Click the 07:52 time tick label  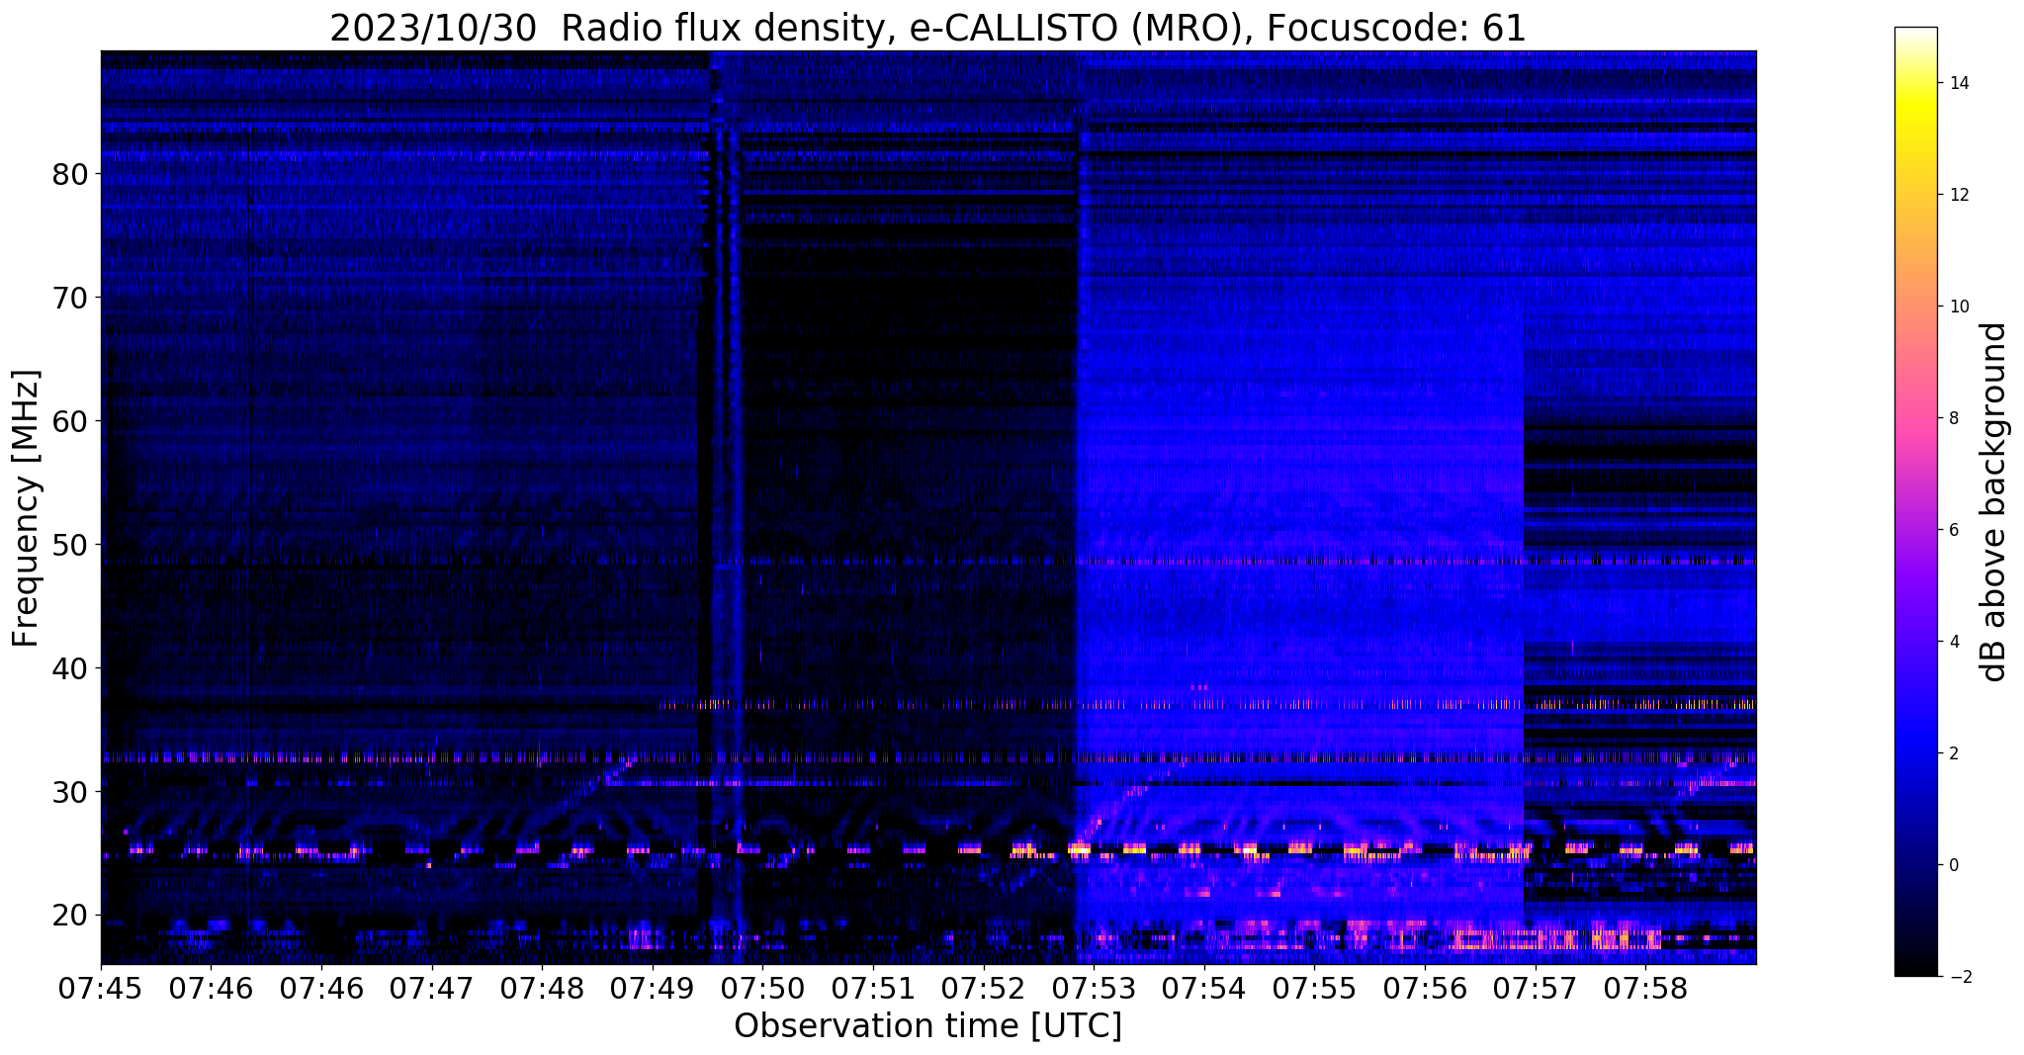984,989
